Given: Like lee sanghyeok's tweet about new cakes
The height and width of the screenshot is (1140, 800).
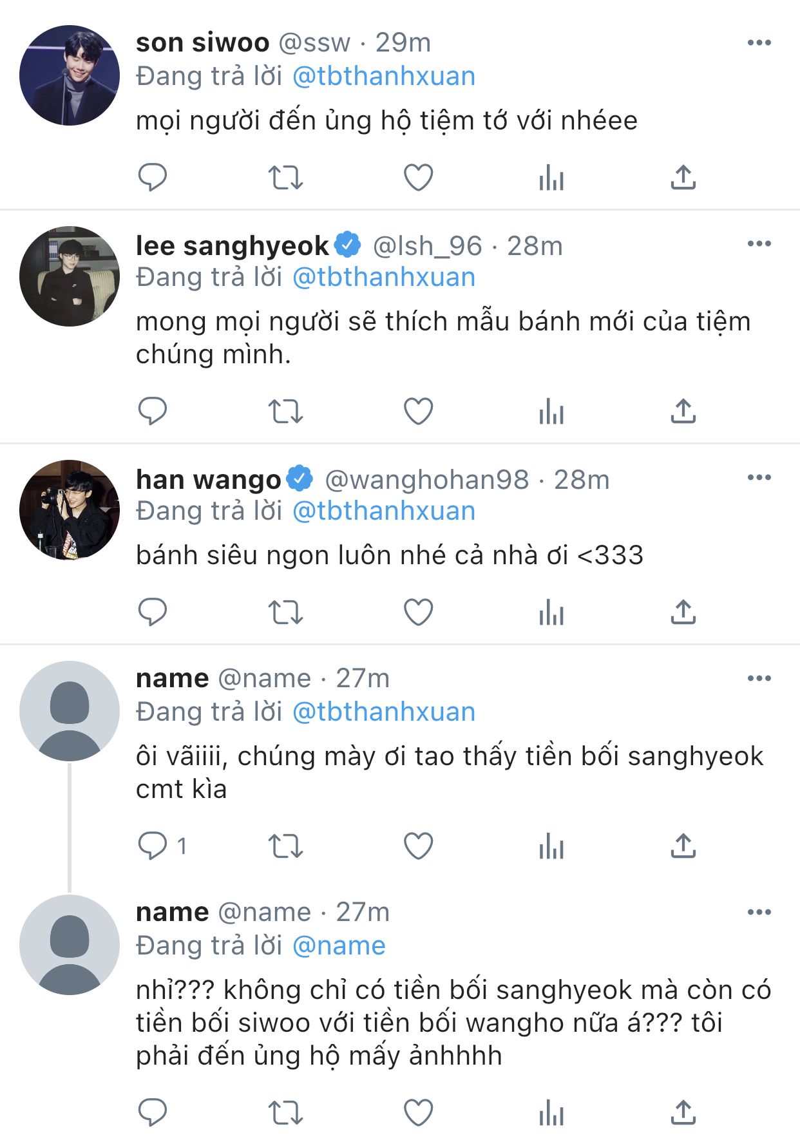Looking at the screenshot, I should (x=418, y=411).
